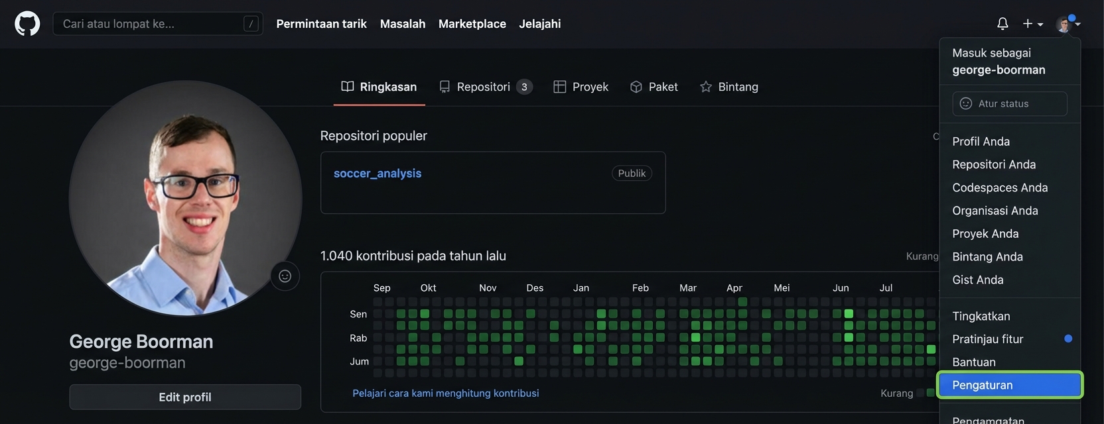Click the Kurang legend label under the graph
1104x424 pixels.
897,394
